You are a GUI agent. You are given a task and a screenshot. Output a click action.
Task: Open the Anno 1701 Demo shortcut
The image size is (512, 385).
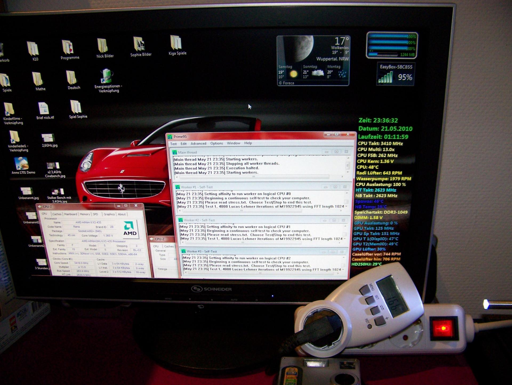tap(22, 163)
